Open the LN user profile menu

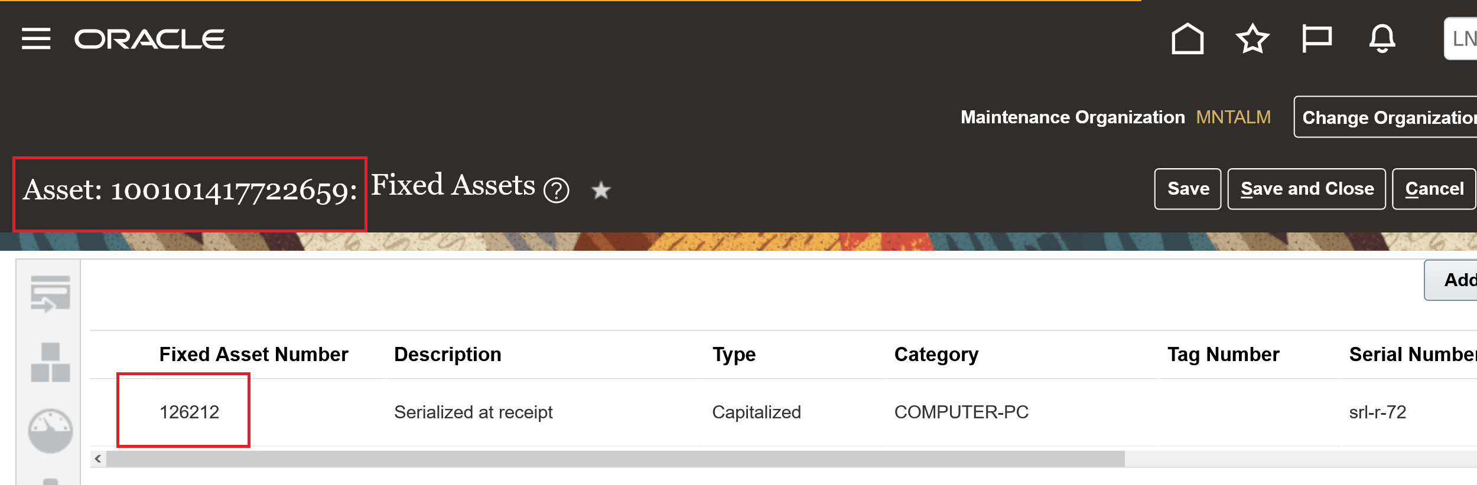tap(1461, 39)
